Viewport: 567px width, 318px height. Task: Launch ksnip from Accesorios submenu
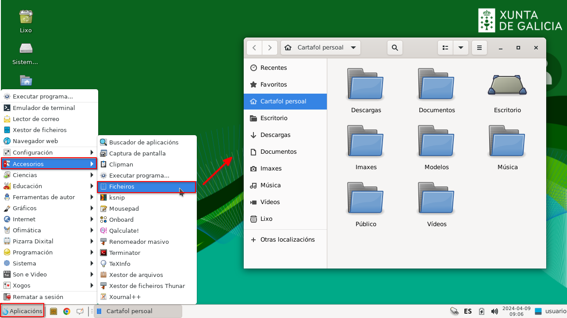(117, 197)
